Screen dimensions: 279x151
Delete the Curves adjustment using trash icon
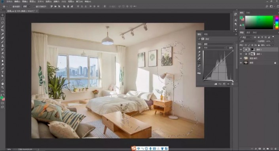[232, 84]
